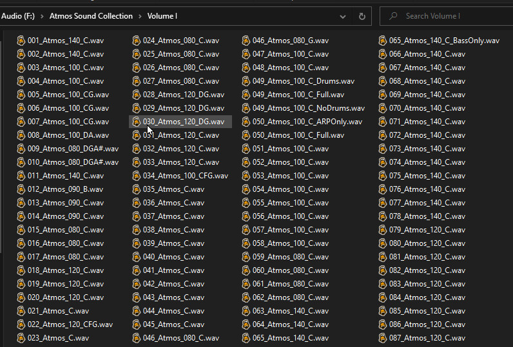This screenshot has width=513, height=347.
Task: Click the left pane vertical scrollbar
Action: coord(1,145)
